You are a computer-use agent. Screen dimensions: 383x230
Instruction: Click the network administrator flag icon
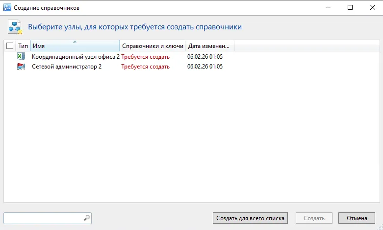click(21, 66)
